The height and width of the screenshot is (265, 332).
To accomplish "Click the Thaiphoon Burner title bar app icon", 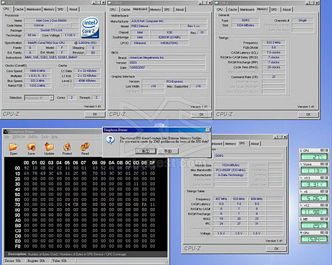I will click(x=6, y=132).
